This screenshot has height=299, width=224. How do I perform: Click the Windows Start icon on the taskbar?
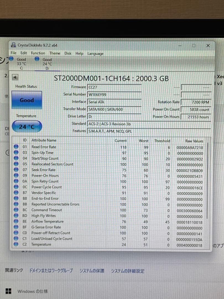(x=9, y=291)
